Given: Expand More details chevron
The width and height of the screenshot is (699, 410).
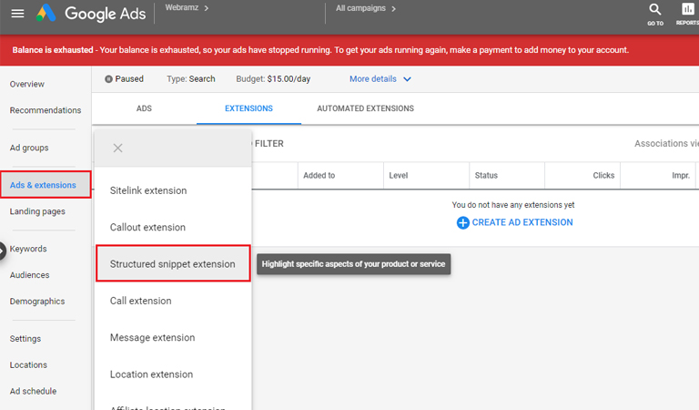Looking at the screenshot, I should click(x=407, y=79).
